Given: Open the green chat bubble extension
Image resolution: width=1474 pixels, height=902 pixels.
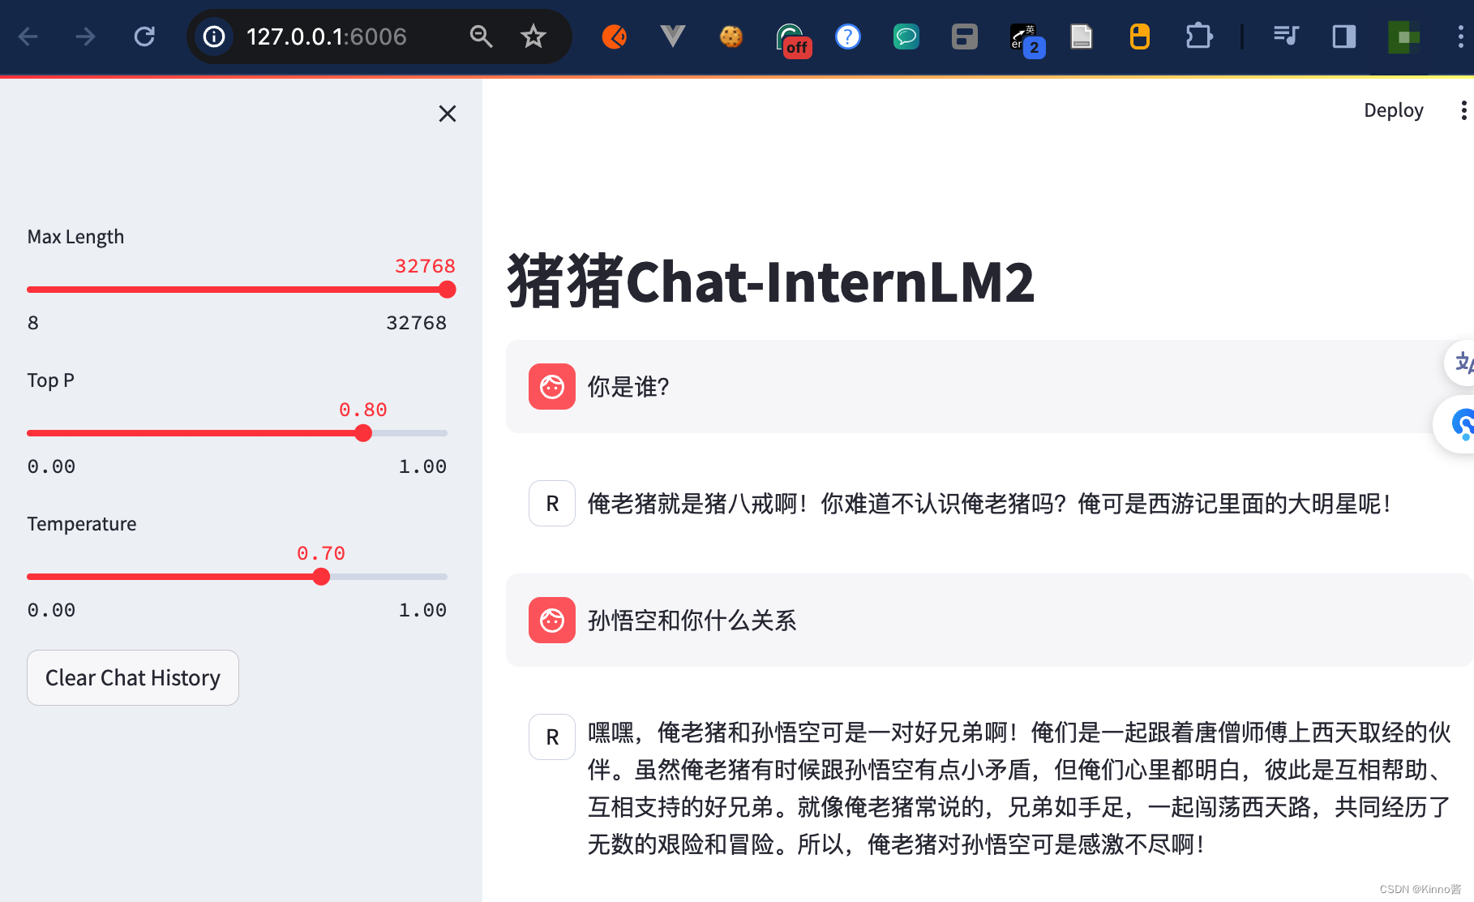Looking at the screenshot, I should 906,37.
